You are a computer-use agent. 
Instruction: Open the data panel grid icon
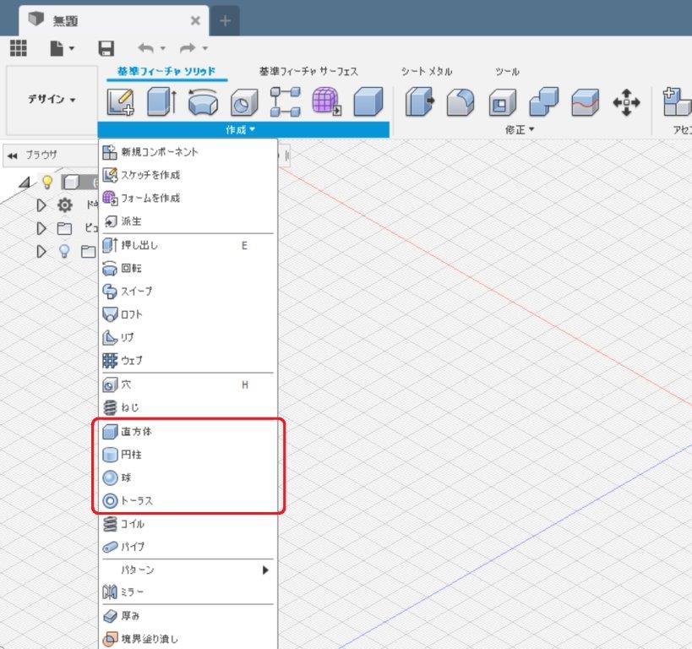pyautogui.click(x=19, y=49)
